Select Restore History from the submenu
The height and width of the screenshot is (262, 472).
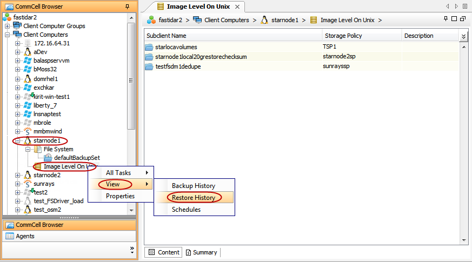pos(194,198)
